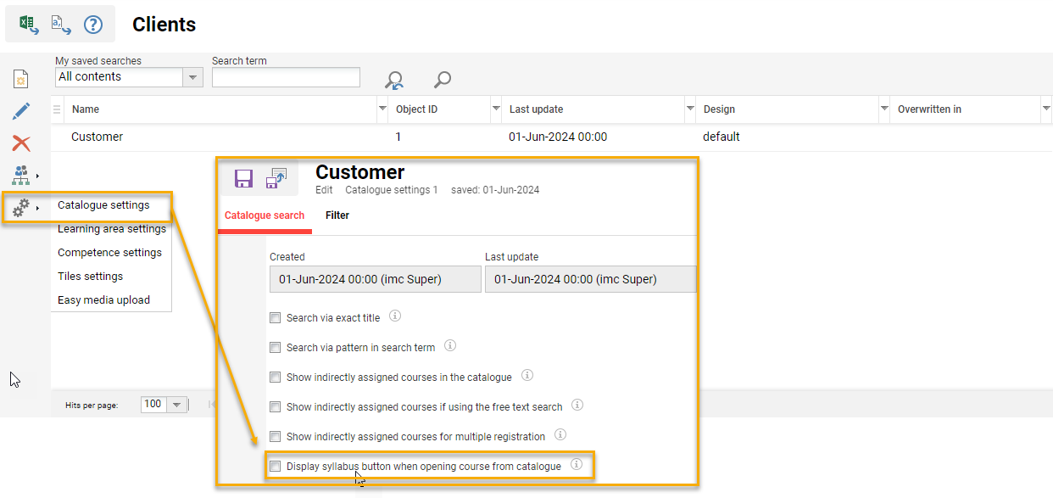
Task: Click inside the Search term field
Action: 286,77
